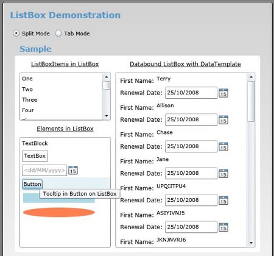Image resolution: width=274 pixels, height=256 pixels.
Task: Click the orange ellipse element
Action: tap(59, 212)
